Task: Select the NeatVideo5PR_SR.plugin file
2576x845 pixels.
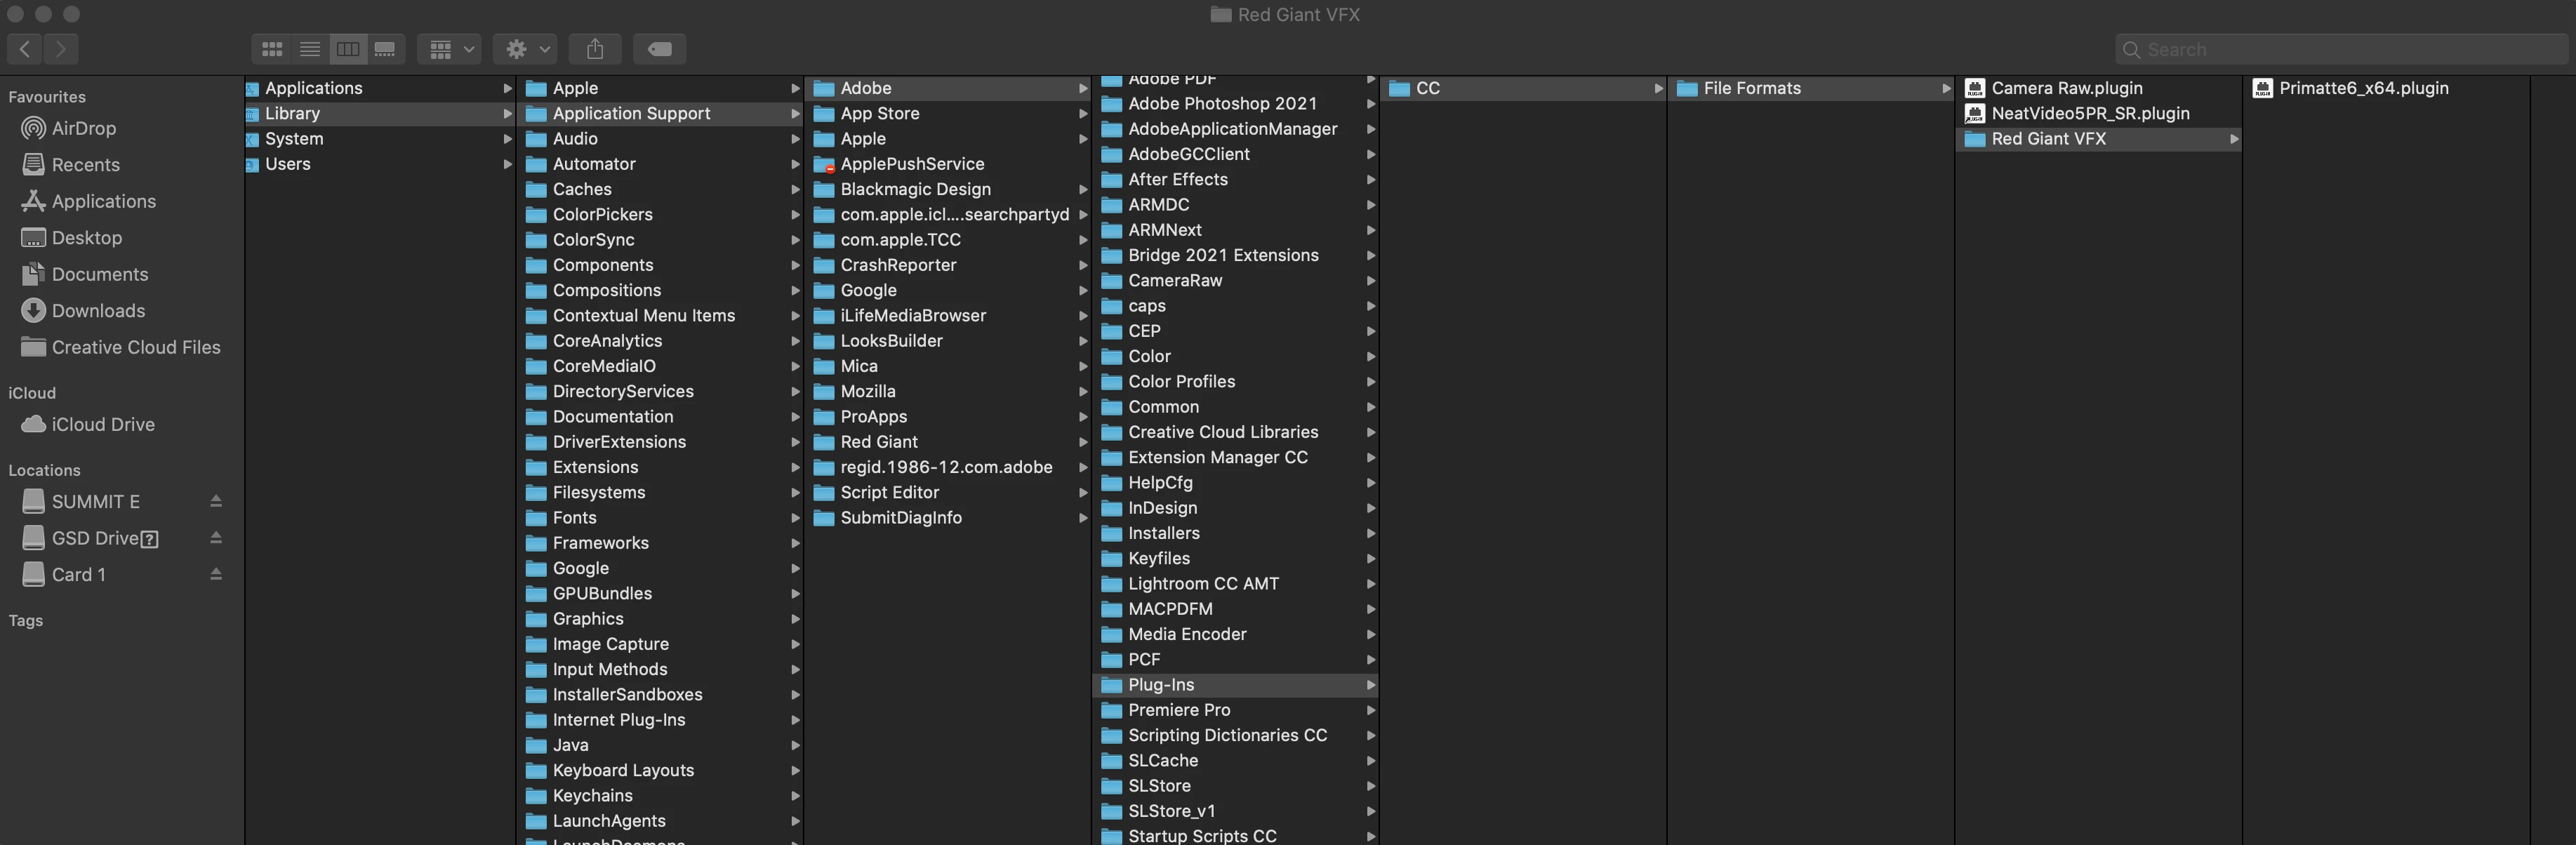Action: [2089, 113]
